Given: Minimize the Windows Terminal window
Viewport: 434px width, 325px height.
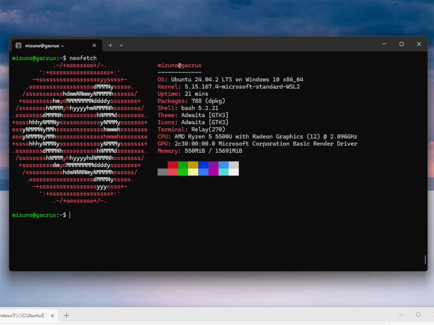Looking at the screenshot, I should (x=384, y=44).
